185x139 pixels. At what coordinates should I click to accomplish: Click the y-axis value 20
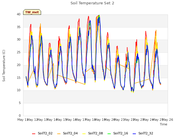[x=18, y=65]
